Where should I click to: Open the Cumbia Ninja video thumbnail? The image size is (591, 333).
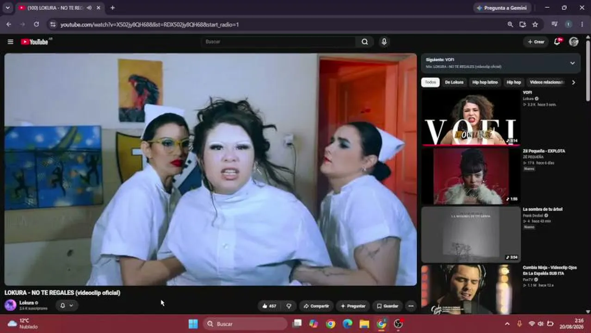(471, 290)
